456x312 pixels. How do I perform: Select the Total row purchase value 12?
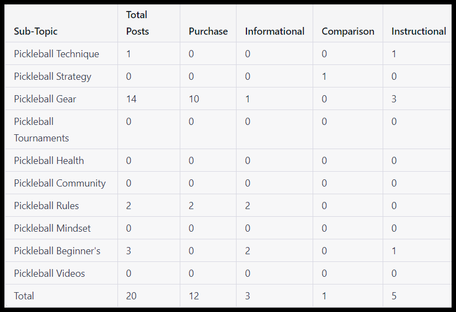194,296
